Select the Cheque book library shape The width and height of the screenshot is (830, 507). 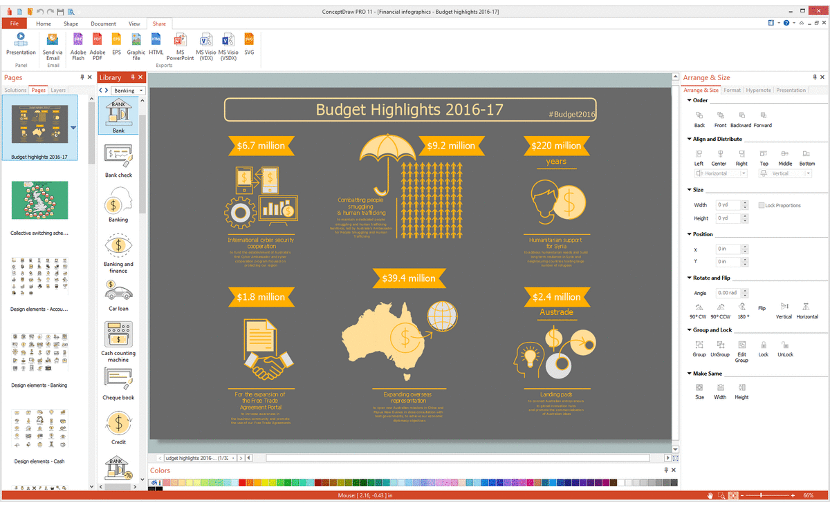(x=118, y=383)
